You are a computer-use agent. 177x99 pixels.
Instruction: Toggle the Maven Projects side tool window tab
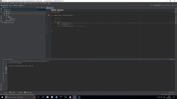(x=176, y=20)
